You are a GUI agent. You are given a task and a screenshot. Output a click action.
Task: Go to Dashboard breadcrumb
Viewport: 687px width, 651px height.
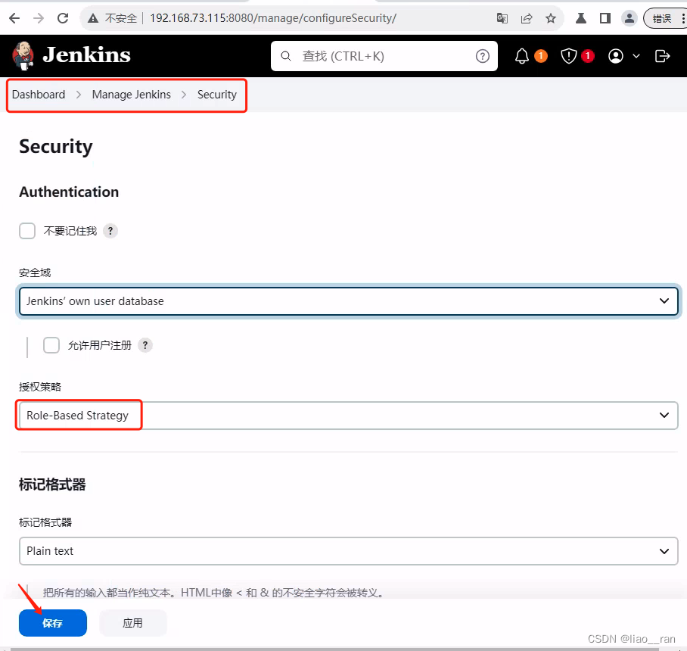click(39, 95)
